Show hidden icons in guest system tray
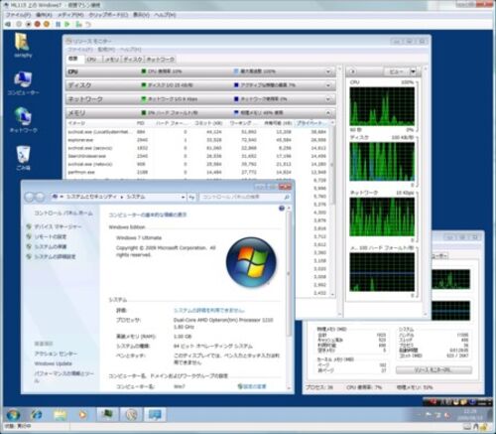This screenshot has width=496, height=434. 420,415
